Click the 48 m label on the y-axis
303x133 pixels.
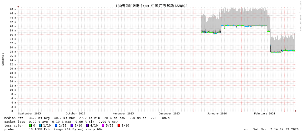(x=13, y=9)
